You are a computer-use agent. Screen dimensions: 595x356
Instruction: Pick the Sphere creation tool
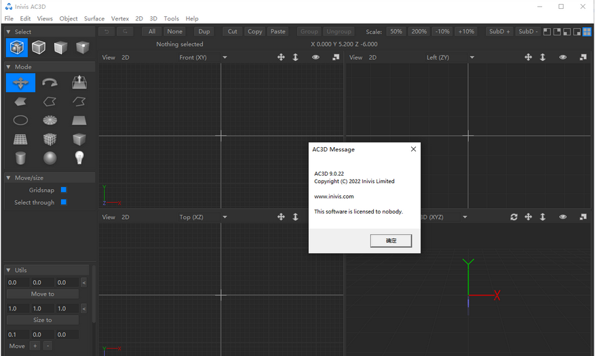(50, 158)
